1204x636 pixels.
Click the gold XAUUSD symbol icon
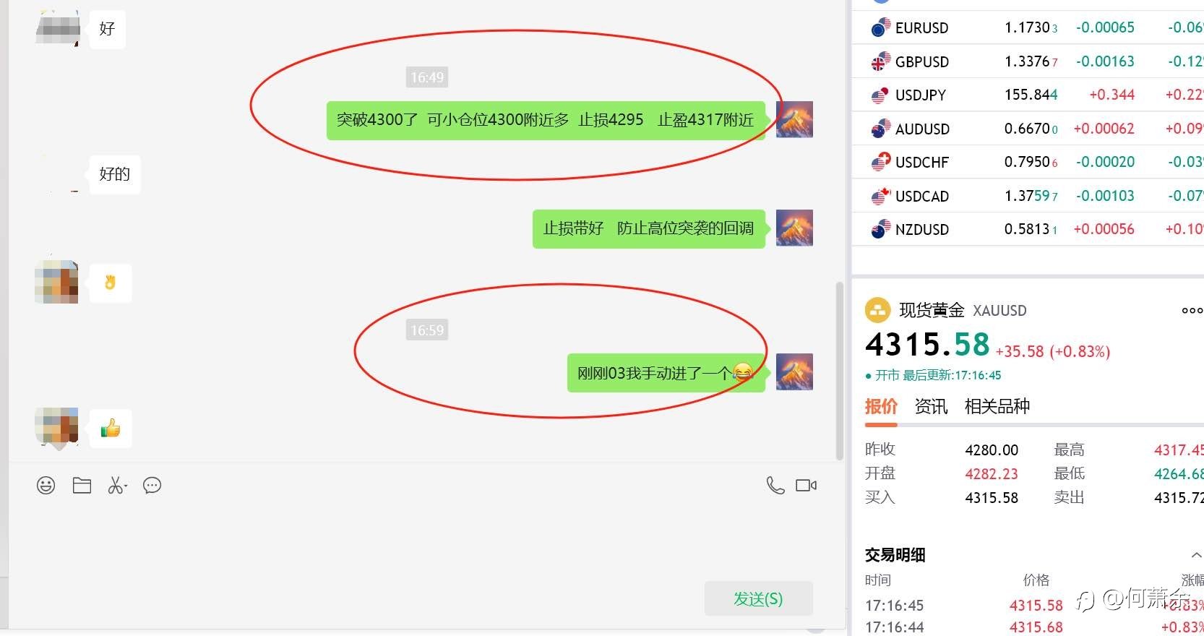[877, 311]
